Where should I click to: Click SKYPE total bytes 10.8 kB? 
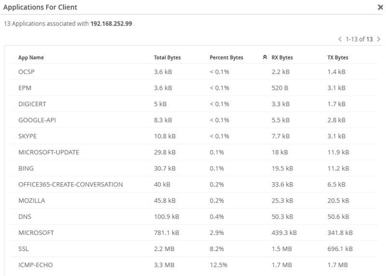(165, 136)
